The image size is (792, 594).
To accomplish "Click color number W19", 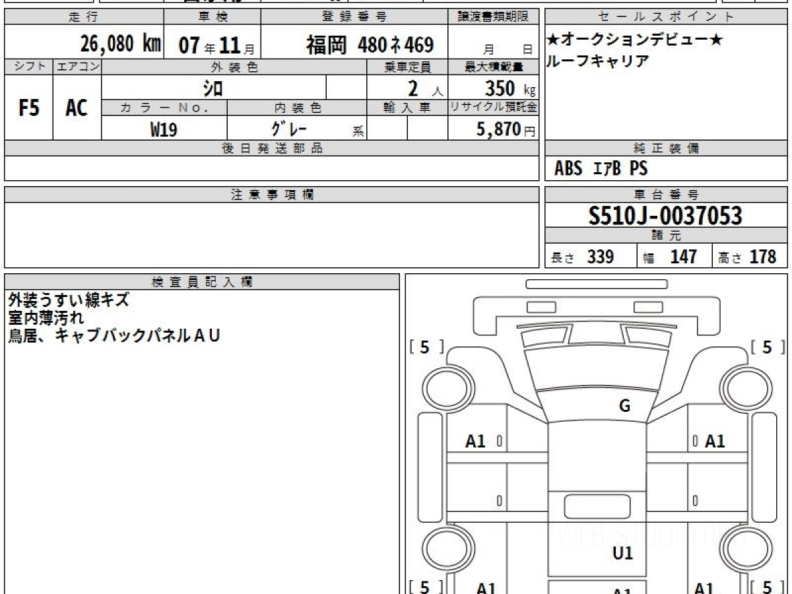I will (x=164, y=129).
